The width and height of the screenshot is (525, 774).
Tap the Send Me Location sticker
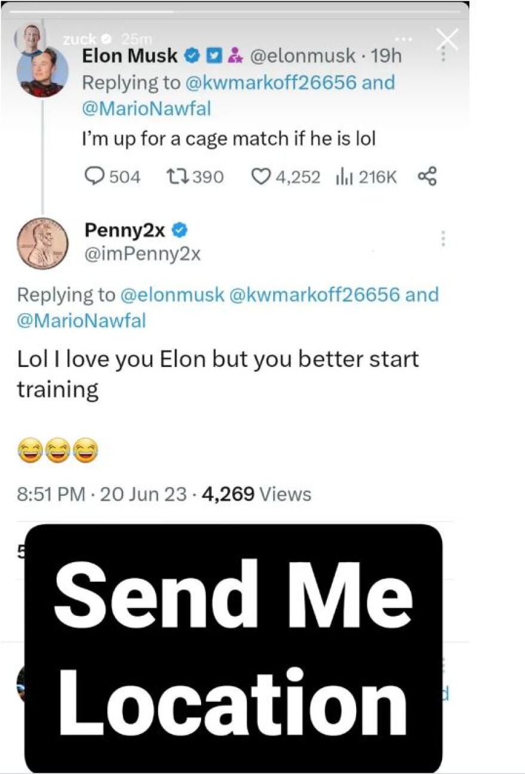tap(233, 648)
